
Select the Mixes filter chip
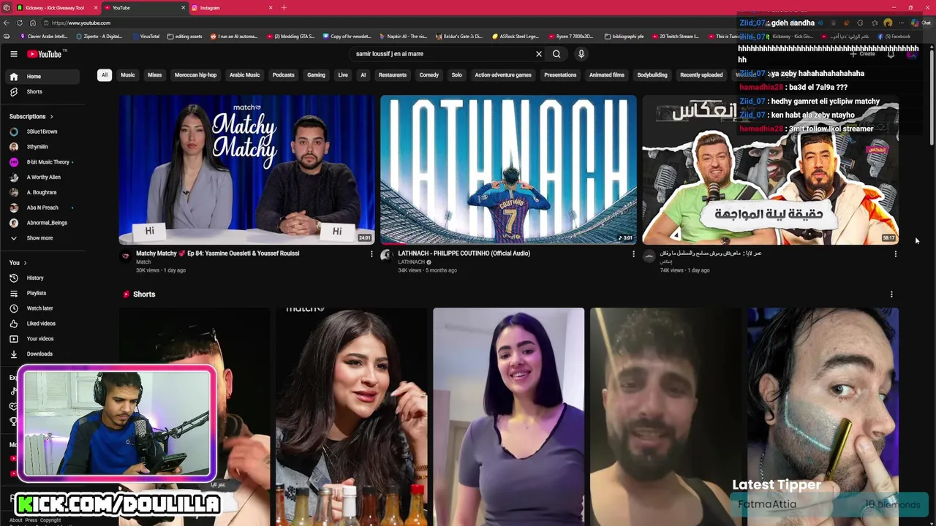[x=155, y=75]
